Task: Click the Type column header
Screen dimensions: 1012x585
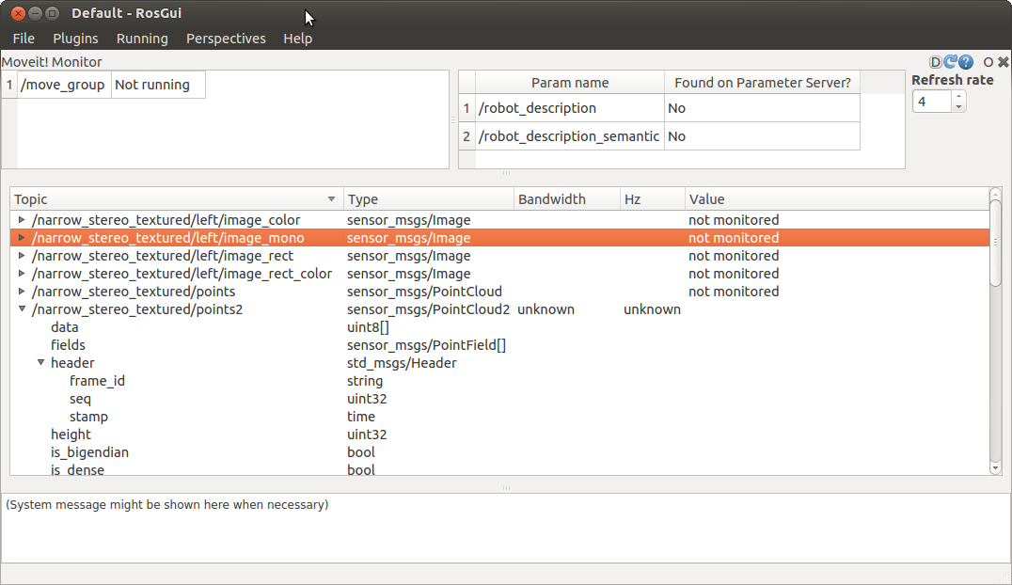Action: tap(429, 198)
